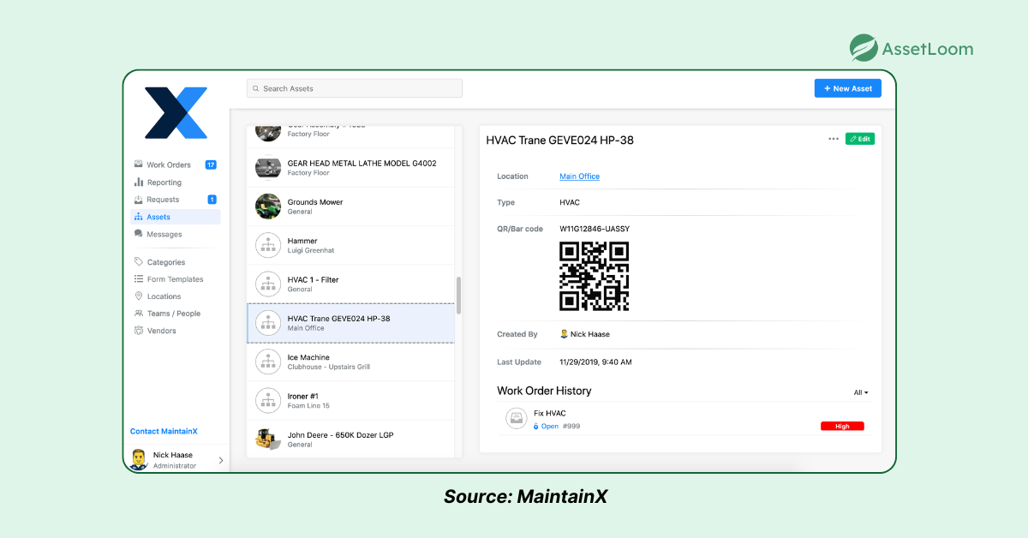Open Work Orders icon in sidebar

pos(139,164)
